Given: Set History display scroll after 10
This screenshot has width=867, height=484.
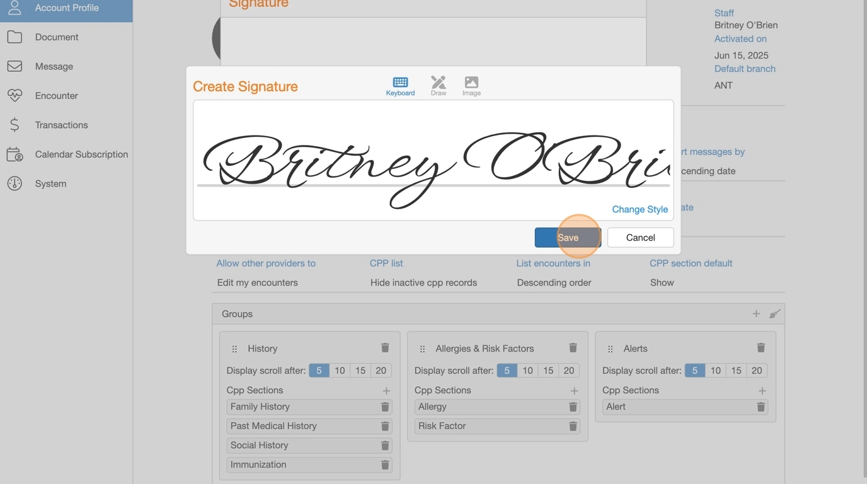Looking at the screenshot, I should click(340, 371).
